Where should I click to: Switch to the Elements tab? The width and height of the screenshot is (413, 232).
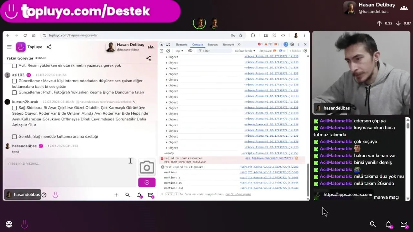click(181, 44)
